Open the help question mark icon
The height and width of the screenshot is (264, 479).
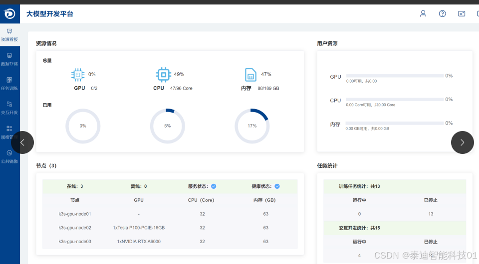pos(443,13)
